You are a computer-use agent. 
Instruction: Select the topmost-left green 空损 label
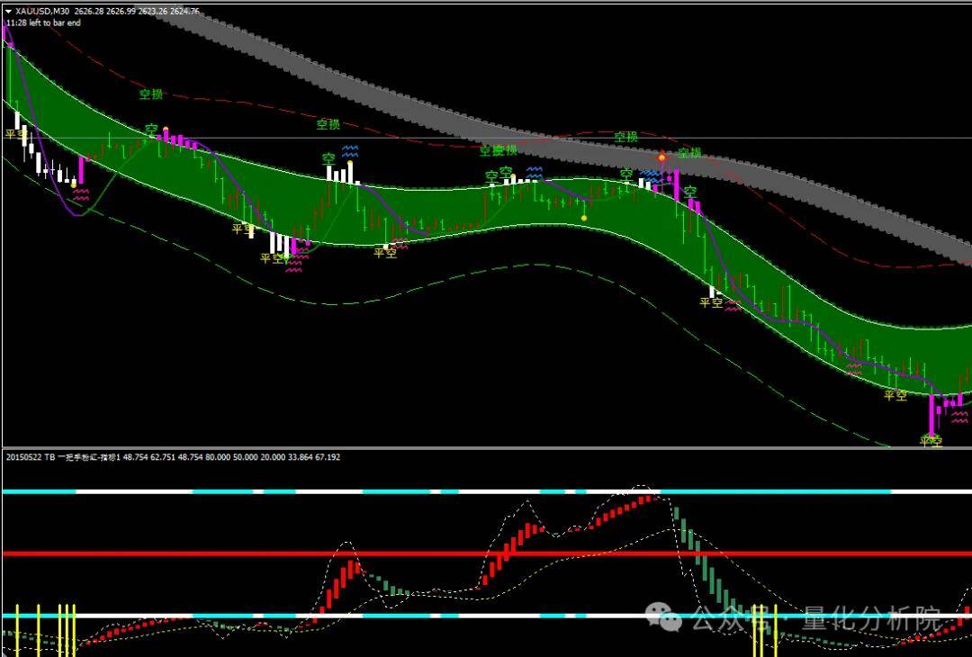(x=151, y=94)
